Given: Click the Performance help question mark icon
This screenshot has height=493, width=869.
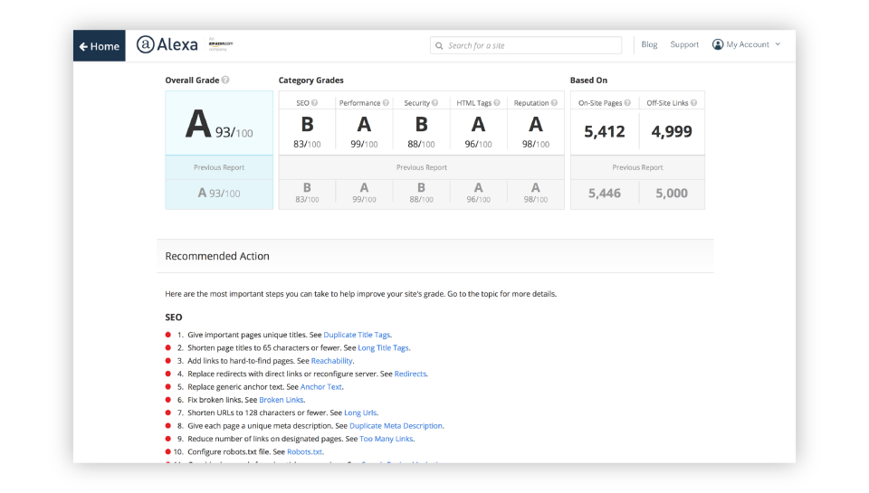Looking at the screenshot, I should 386,103.
